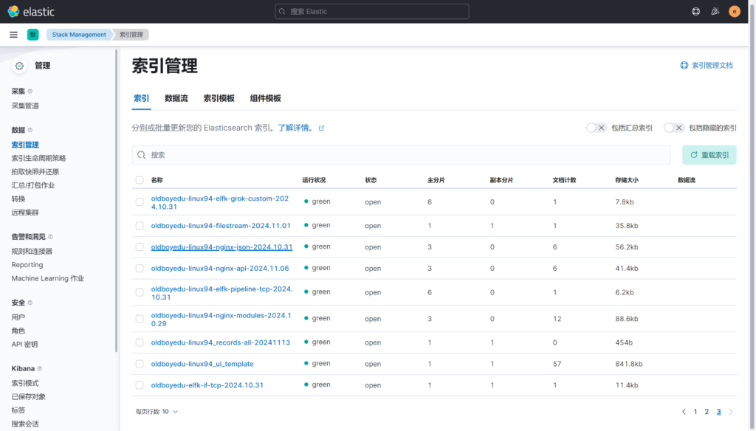Go to page 2 of the index list
This screenshot has width=756, height=431.
click(707, 412)
